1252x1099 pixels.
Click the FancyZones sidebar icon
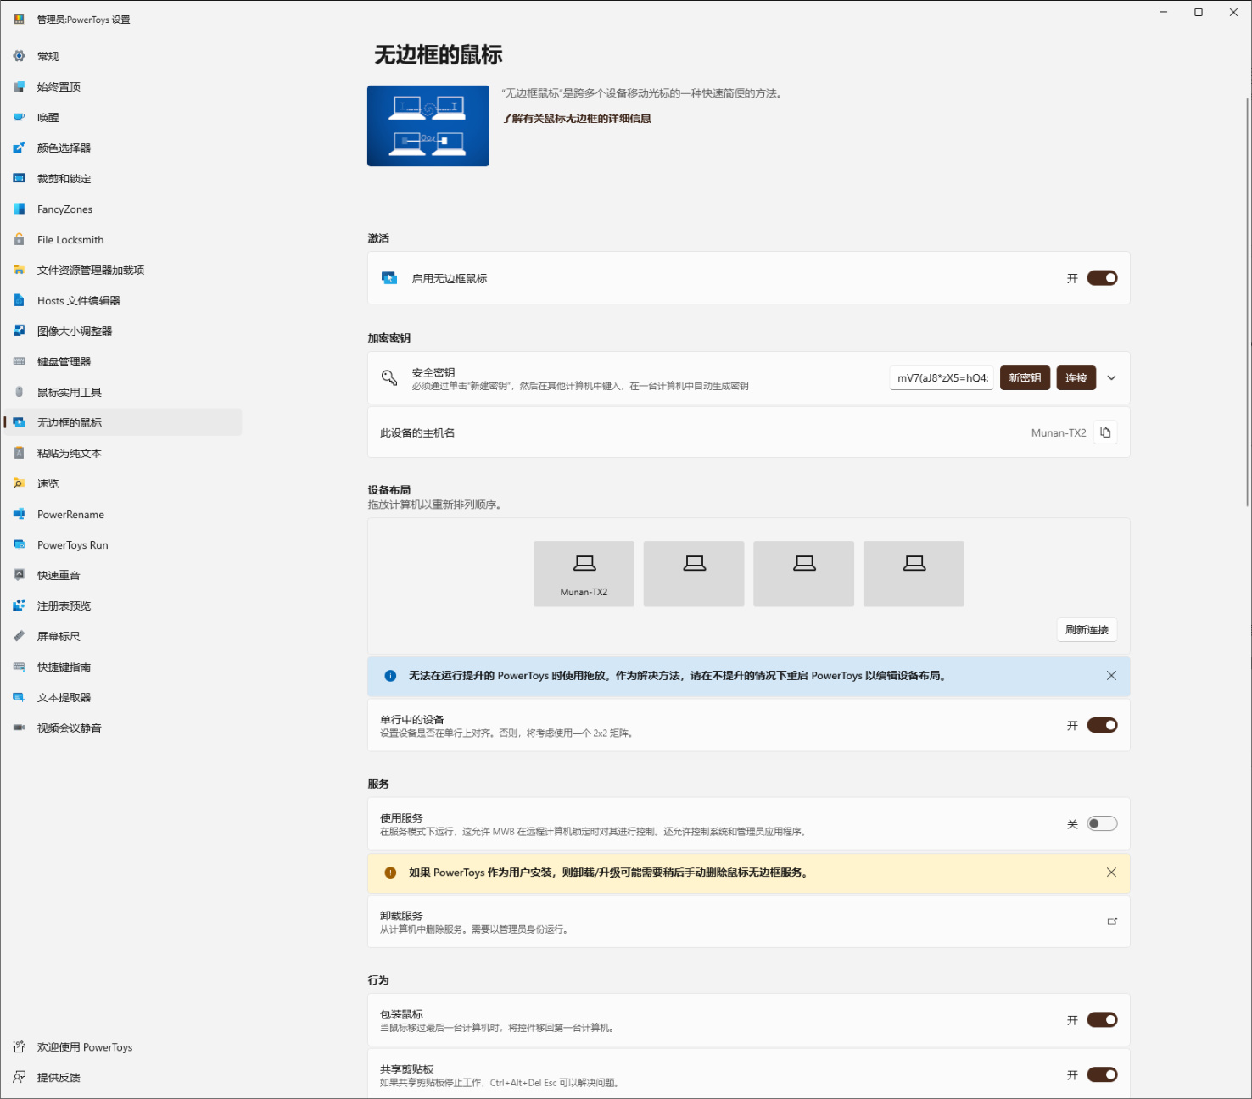click(x=19, y=209)
